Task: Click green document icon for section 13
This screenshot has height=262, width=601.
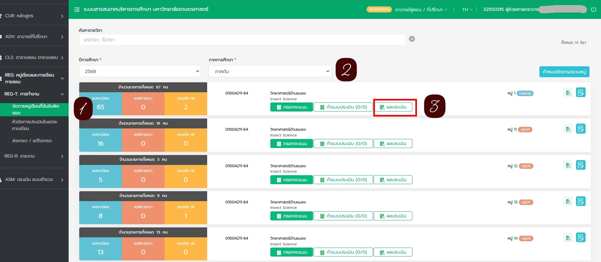Action: [568, 201]
